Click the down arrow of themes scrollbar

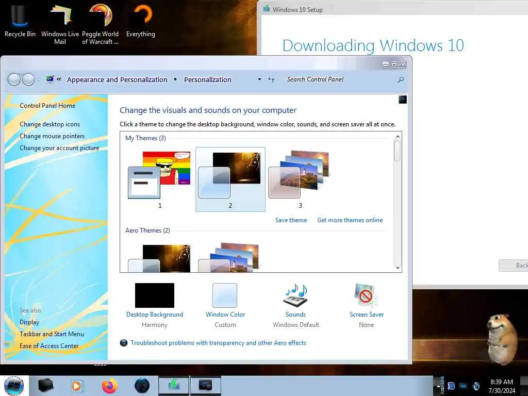click(398, 268)
